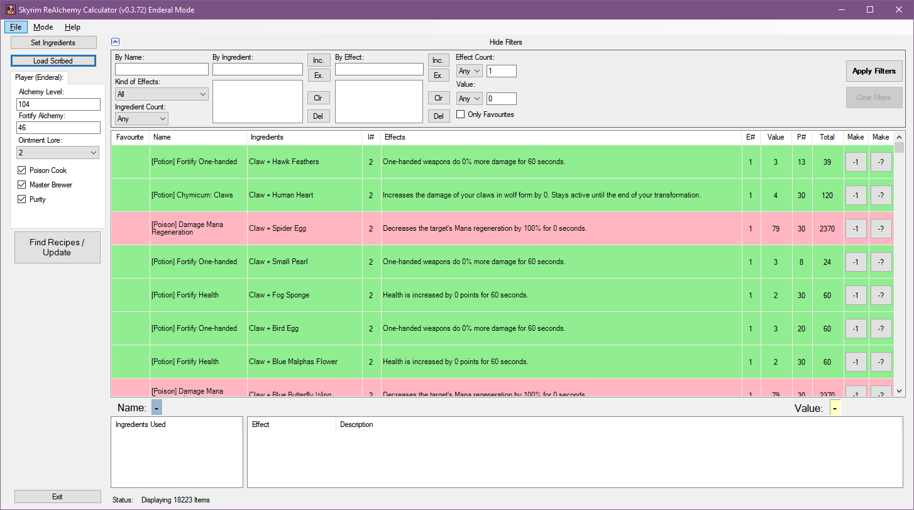Select [Potion] Chymicum: Claws name cell

click(x=198, y=195)
